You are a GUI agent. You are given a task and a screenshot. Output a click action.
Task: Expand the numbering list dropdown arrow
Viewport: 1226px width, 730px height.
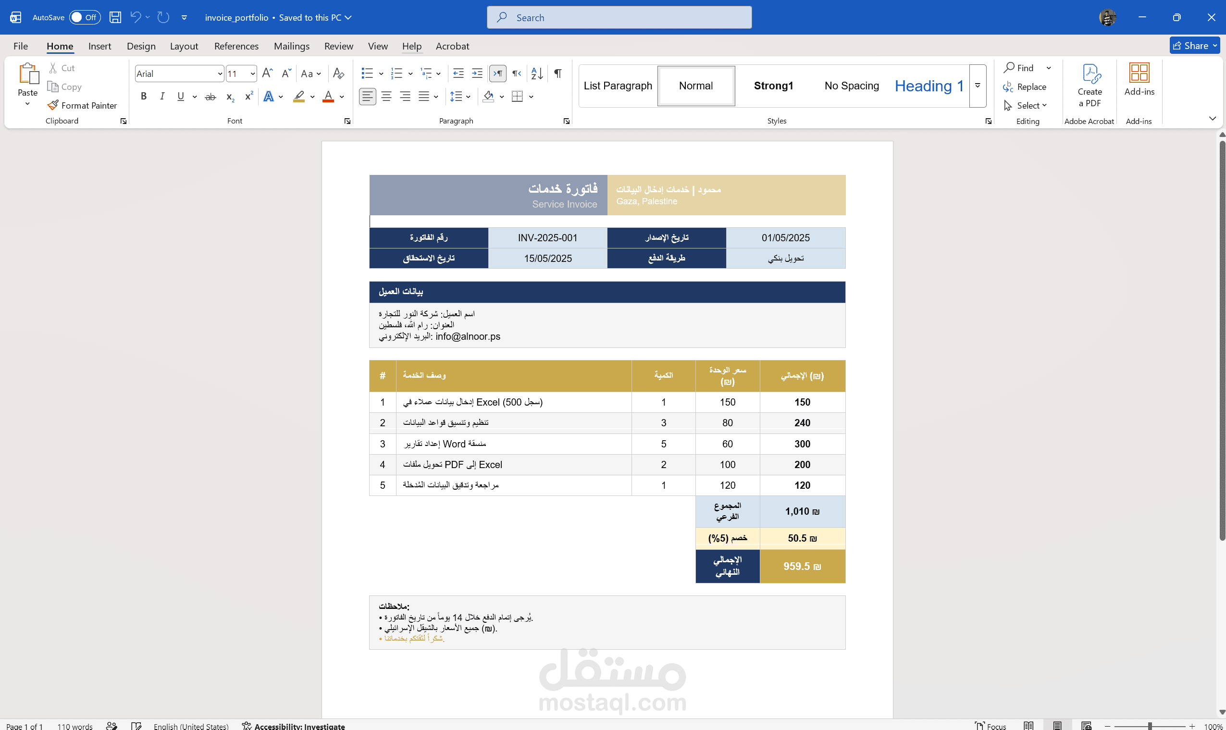(410, 74)
